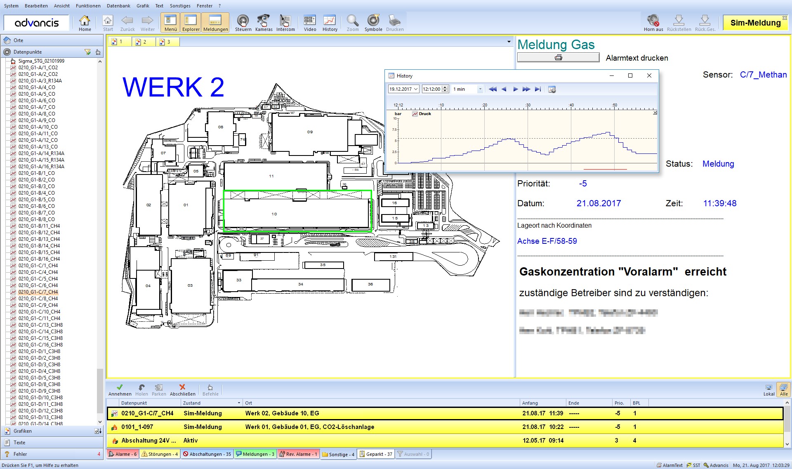Switch to graphic tab 3

(167, 42)
